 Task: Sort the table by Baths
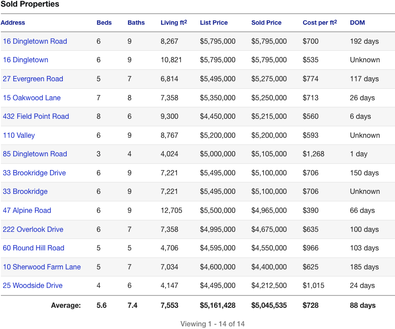(136, 23)
